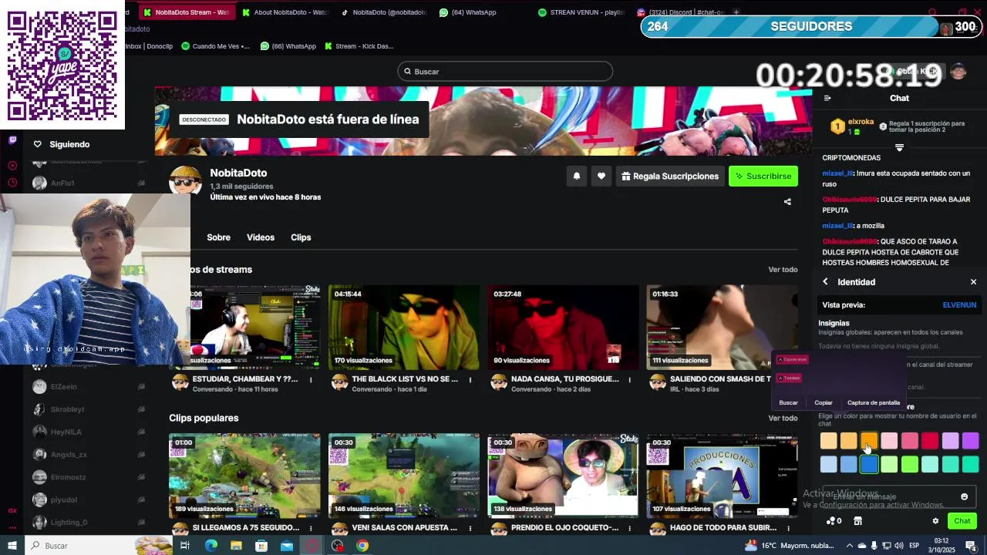Click Buscar in the context popup
The height and width of the screenshot is (555, 987).
point(788,402)
